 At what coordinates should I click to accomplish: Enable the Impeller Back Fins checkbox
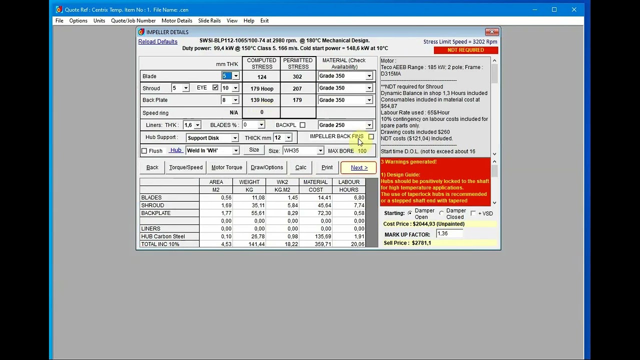[x=371, y=136]
